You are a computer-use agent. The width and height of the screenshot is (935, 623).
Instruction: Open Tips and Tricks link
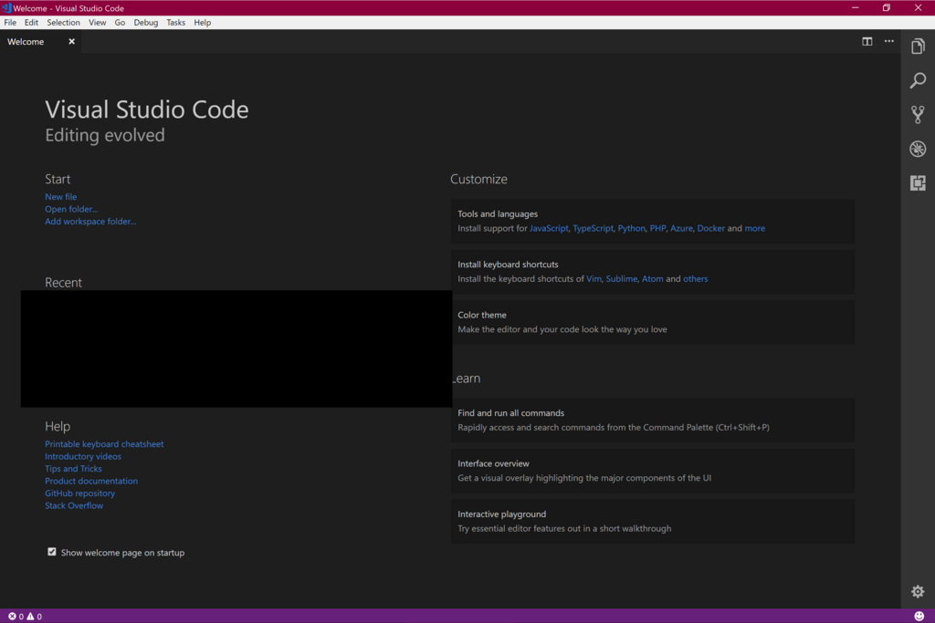pos(73,469)
